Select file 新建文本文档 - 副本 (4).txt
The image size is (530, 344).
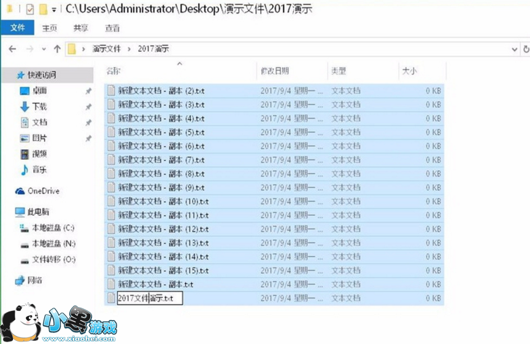click(274, 119)
